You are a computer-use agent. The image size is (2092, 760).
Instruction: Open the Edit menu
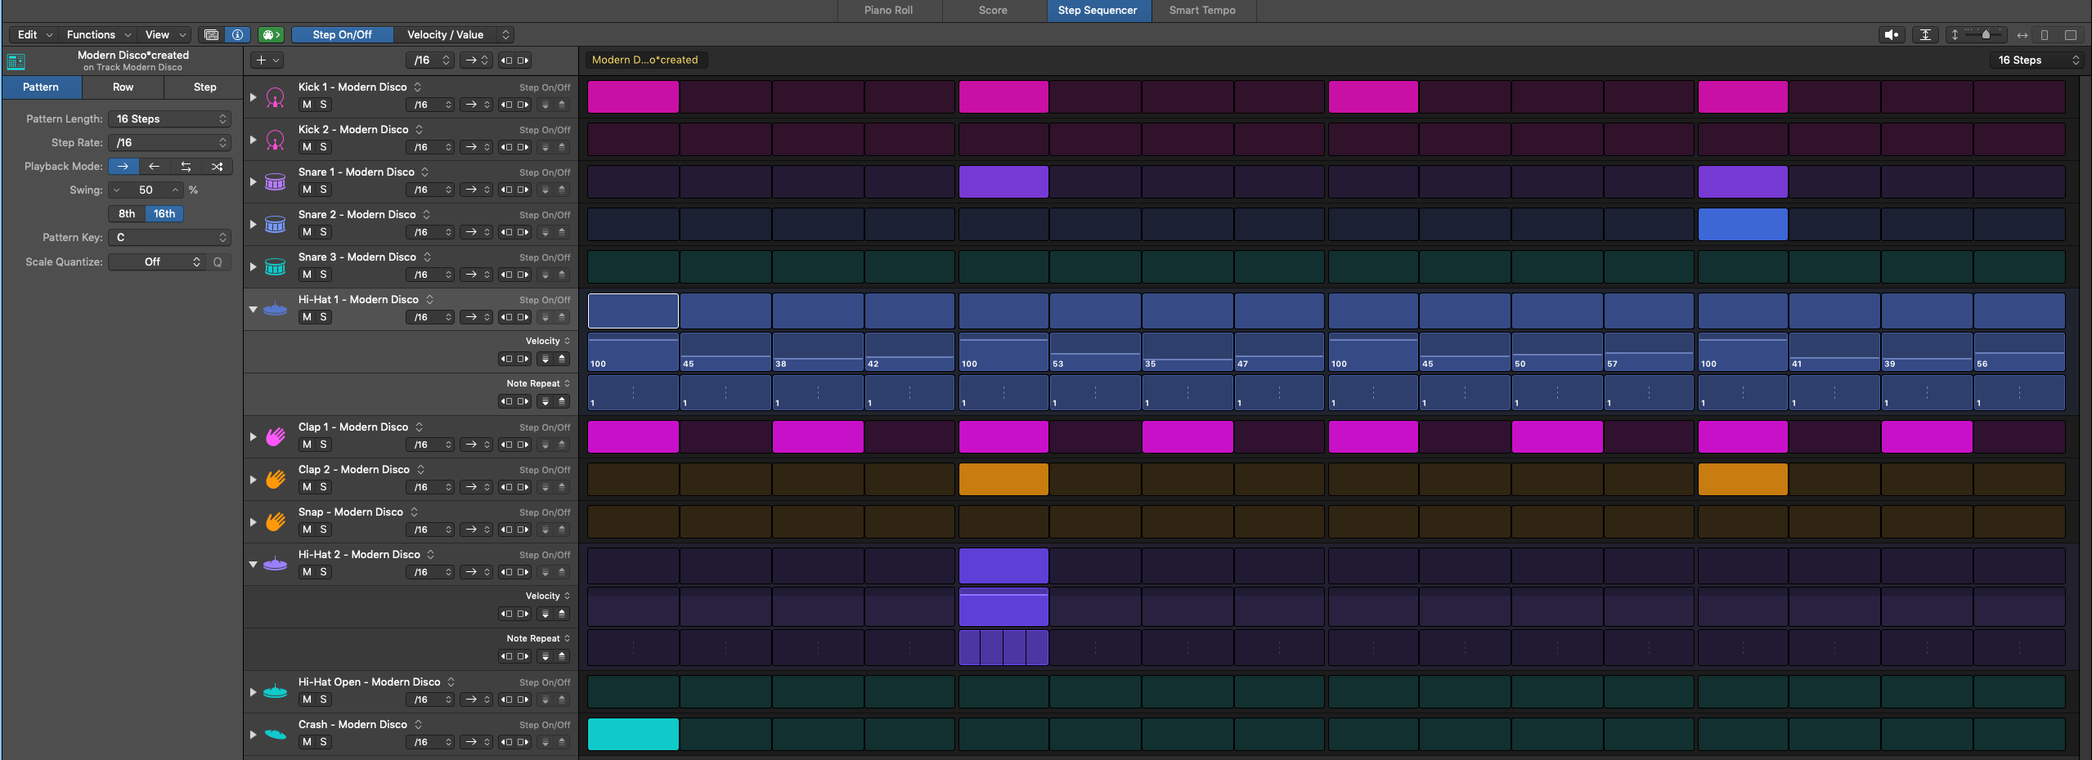[x=34, y=34]
